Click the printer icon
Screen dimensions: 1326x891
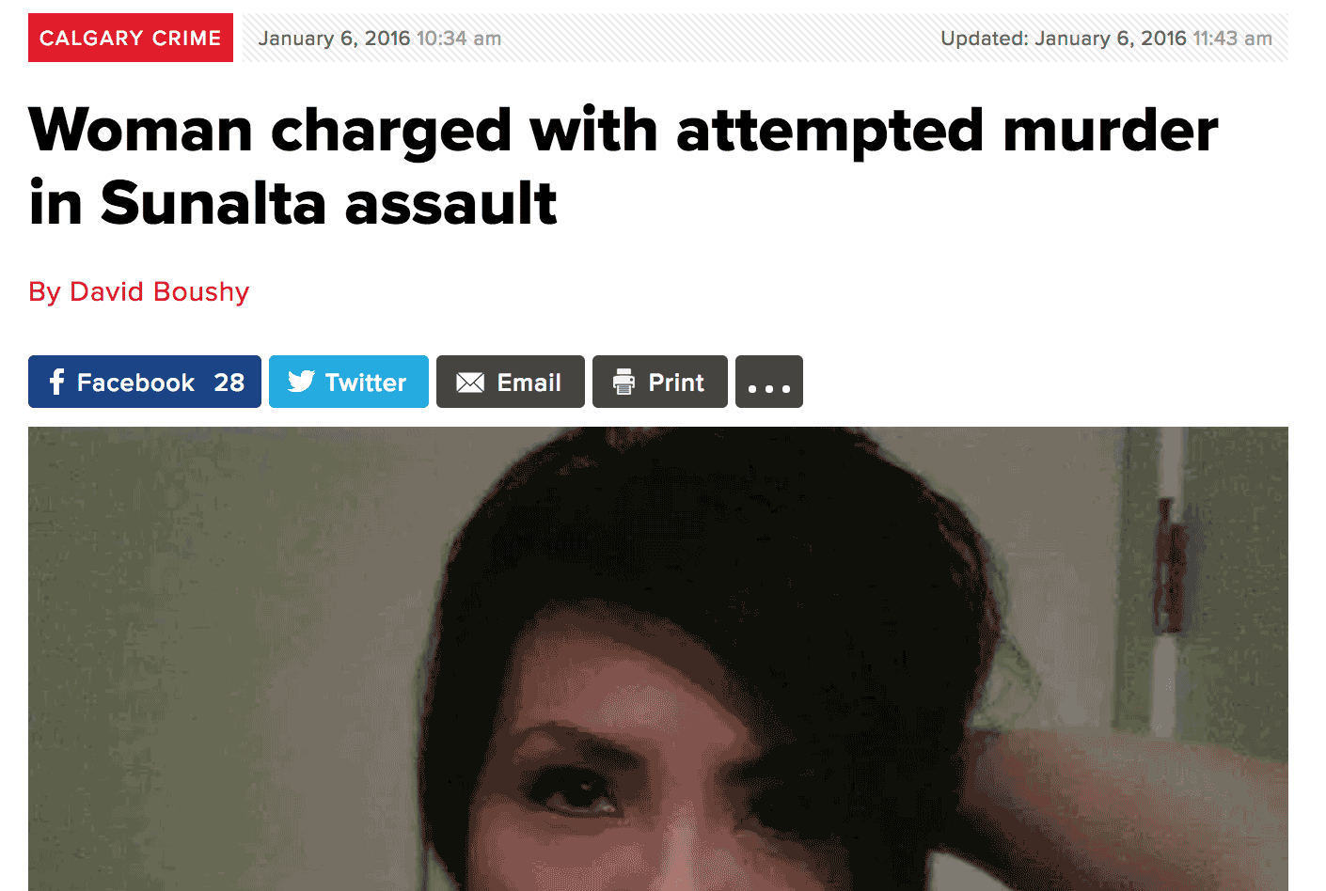click(624, 382)
